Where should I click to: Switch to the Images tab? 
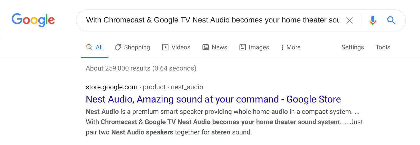point(259,47)
